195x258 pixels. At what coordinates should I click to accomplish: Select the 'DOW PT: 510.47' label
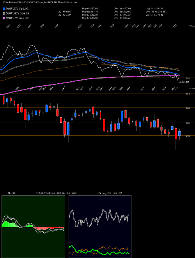(17, 18)
